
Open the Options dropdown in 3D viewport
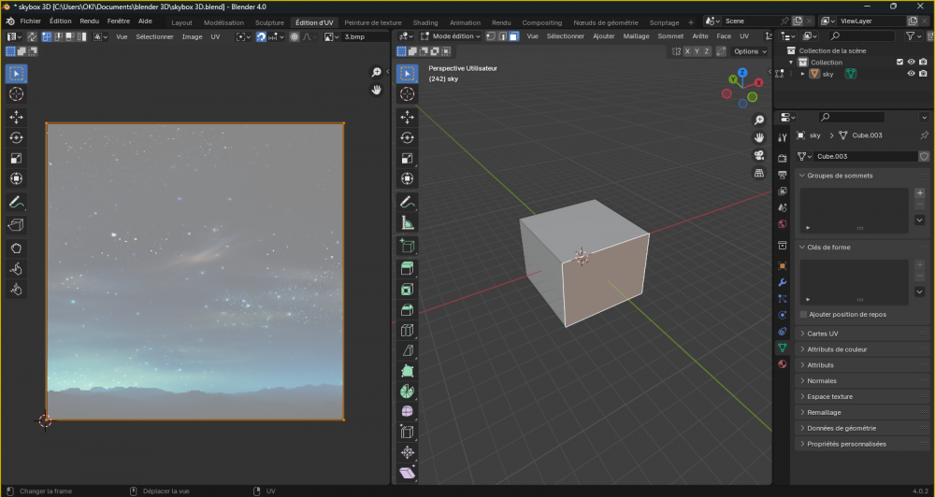pos(750,51)
